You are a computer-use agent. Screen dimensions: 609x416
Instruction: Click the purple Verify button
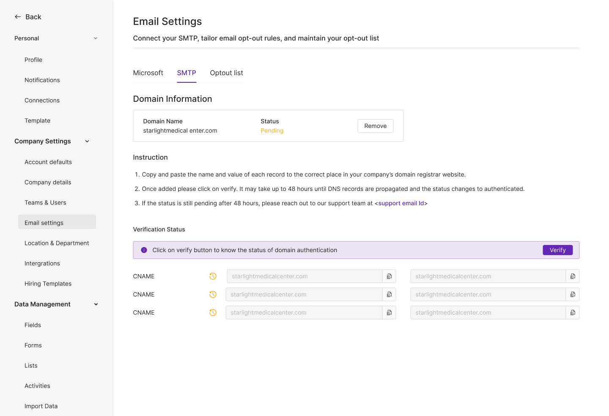point(557,250)
